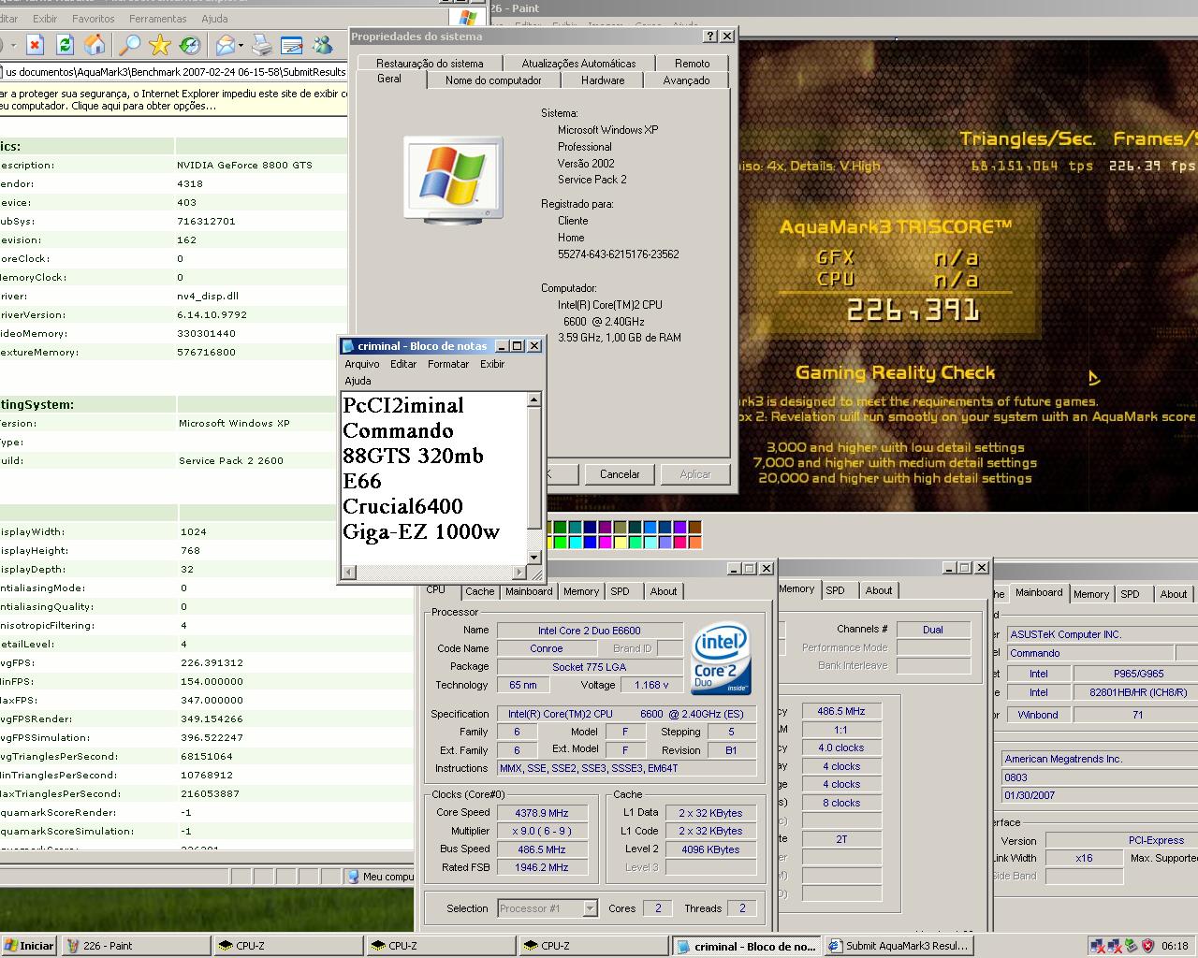Switch to SPD tab in right CPU-Z window
Image resolution: width=1198 pixels, height=958 pixels.
pos(1131,594)
